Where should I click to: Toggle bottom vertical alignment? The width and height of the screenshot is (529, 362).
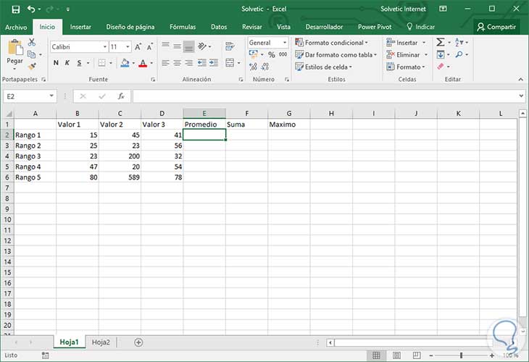click(189, 47)
